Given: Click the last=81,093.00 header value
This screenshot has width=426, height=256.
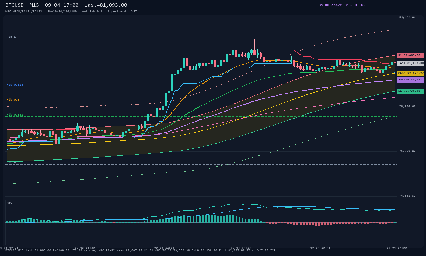Looking at the screenshot, I should coord(106,5).
